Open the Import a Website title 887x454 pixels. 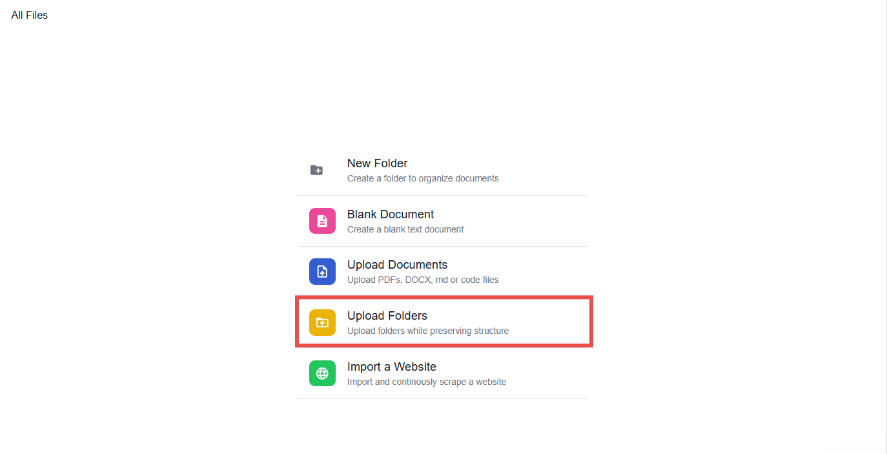tap(392, 367)
